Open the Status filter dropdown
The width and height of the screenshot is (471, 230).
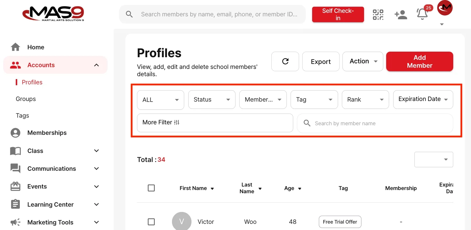pos(212,100)
